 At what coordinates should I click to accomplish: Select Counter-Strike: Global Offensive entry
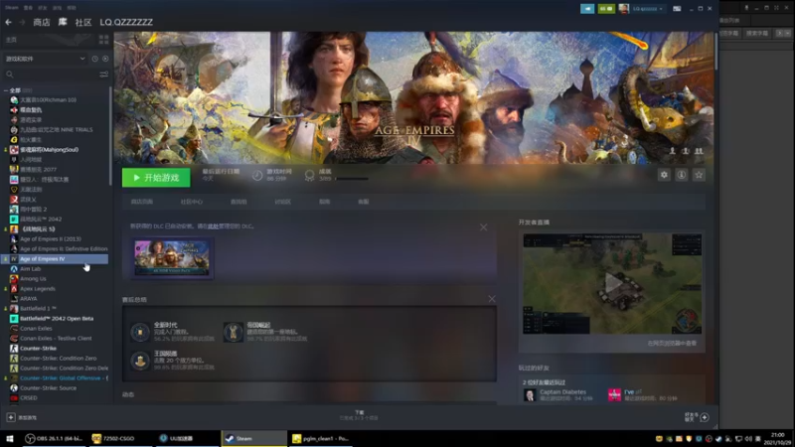coord(64,378)
